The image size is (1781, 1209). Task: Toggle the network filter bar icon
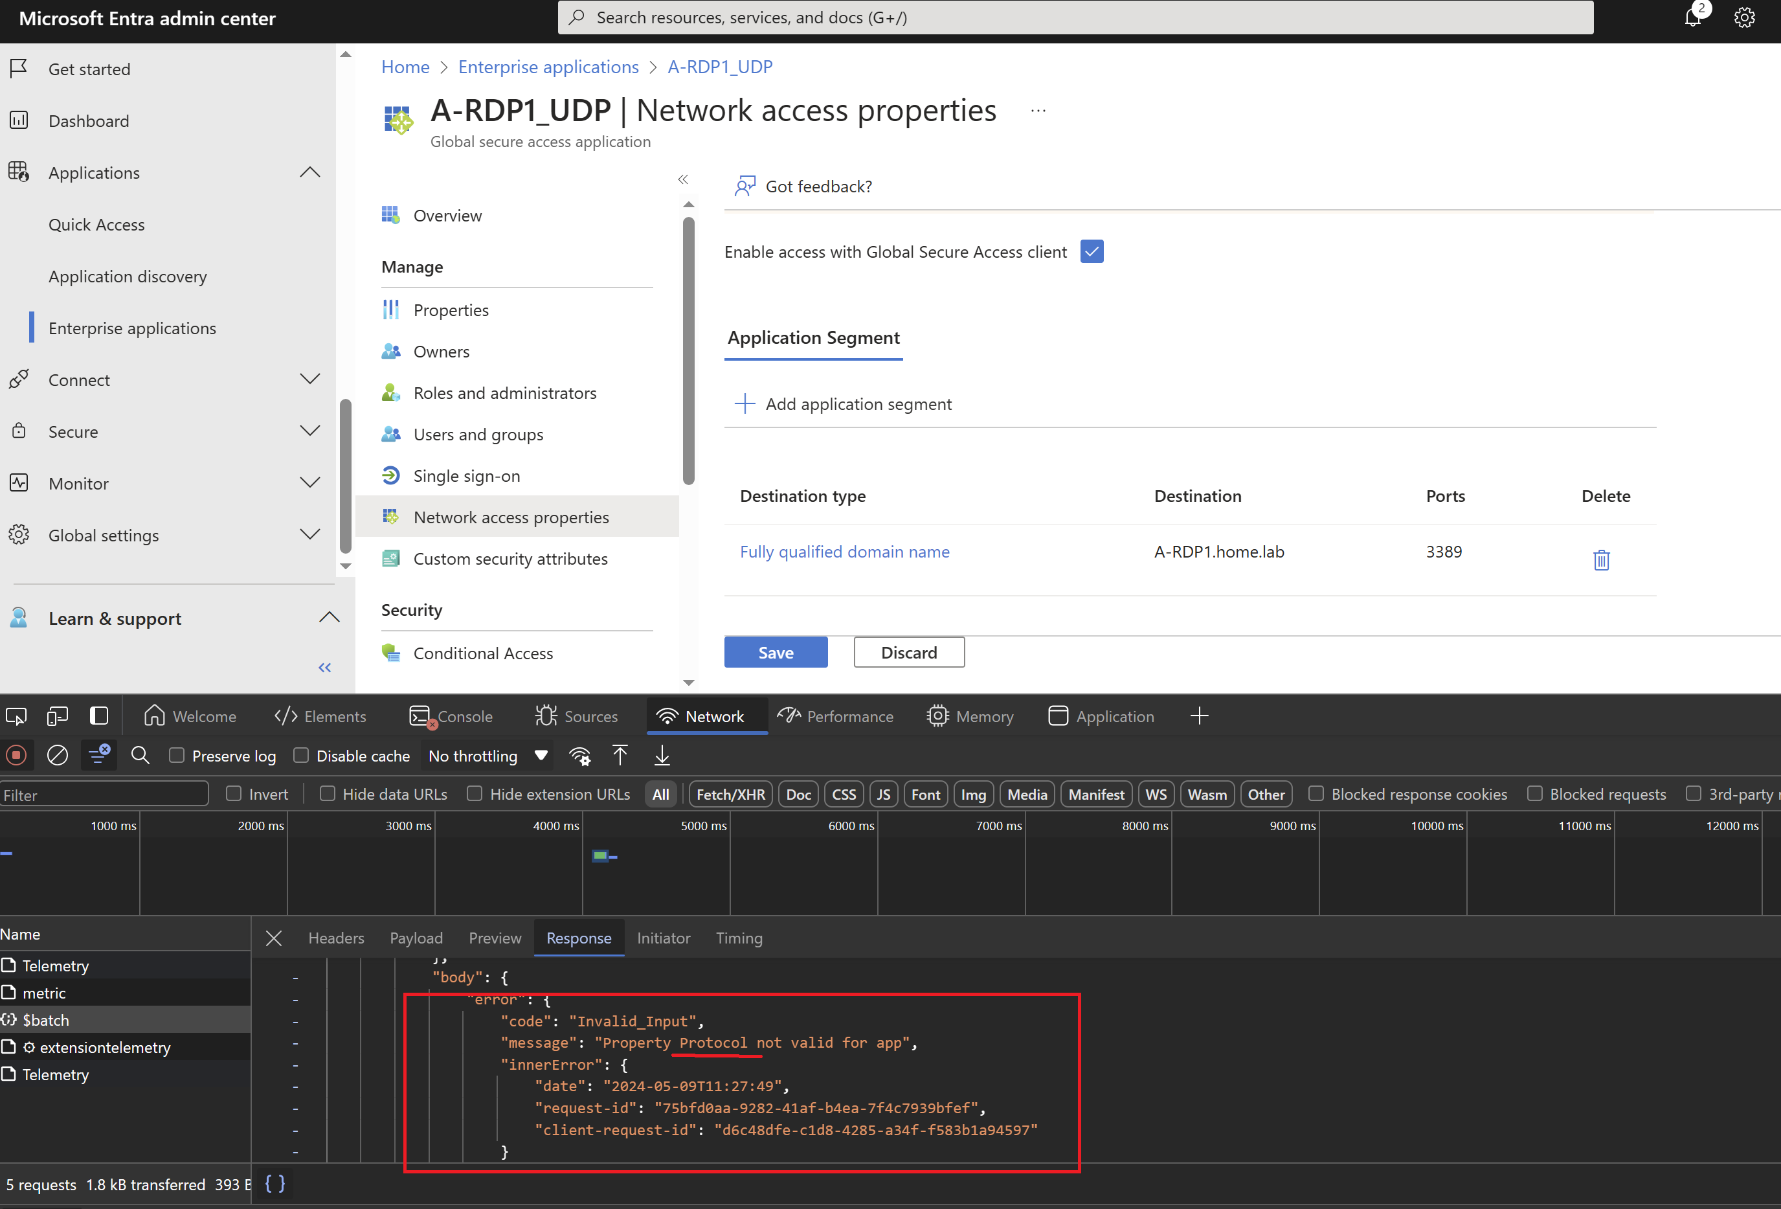point(99,756)
